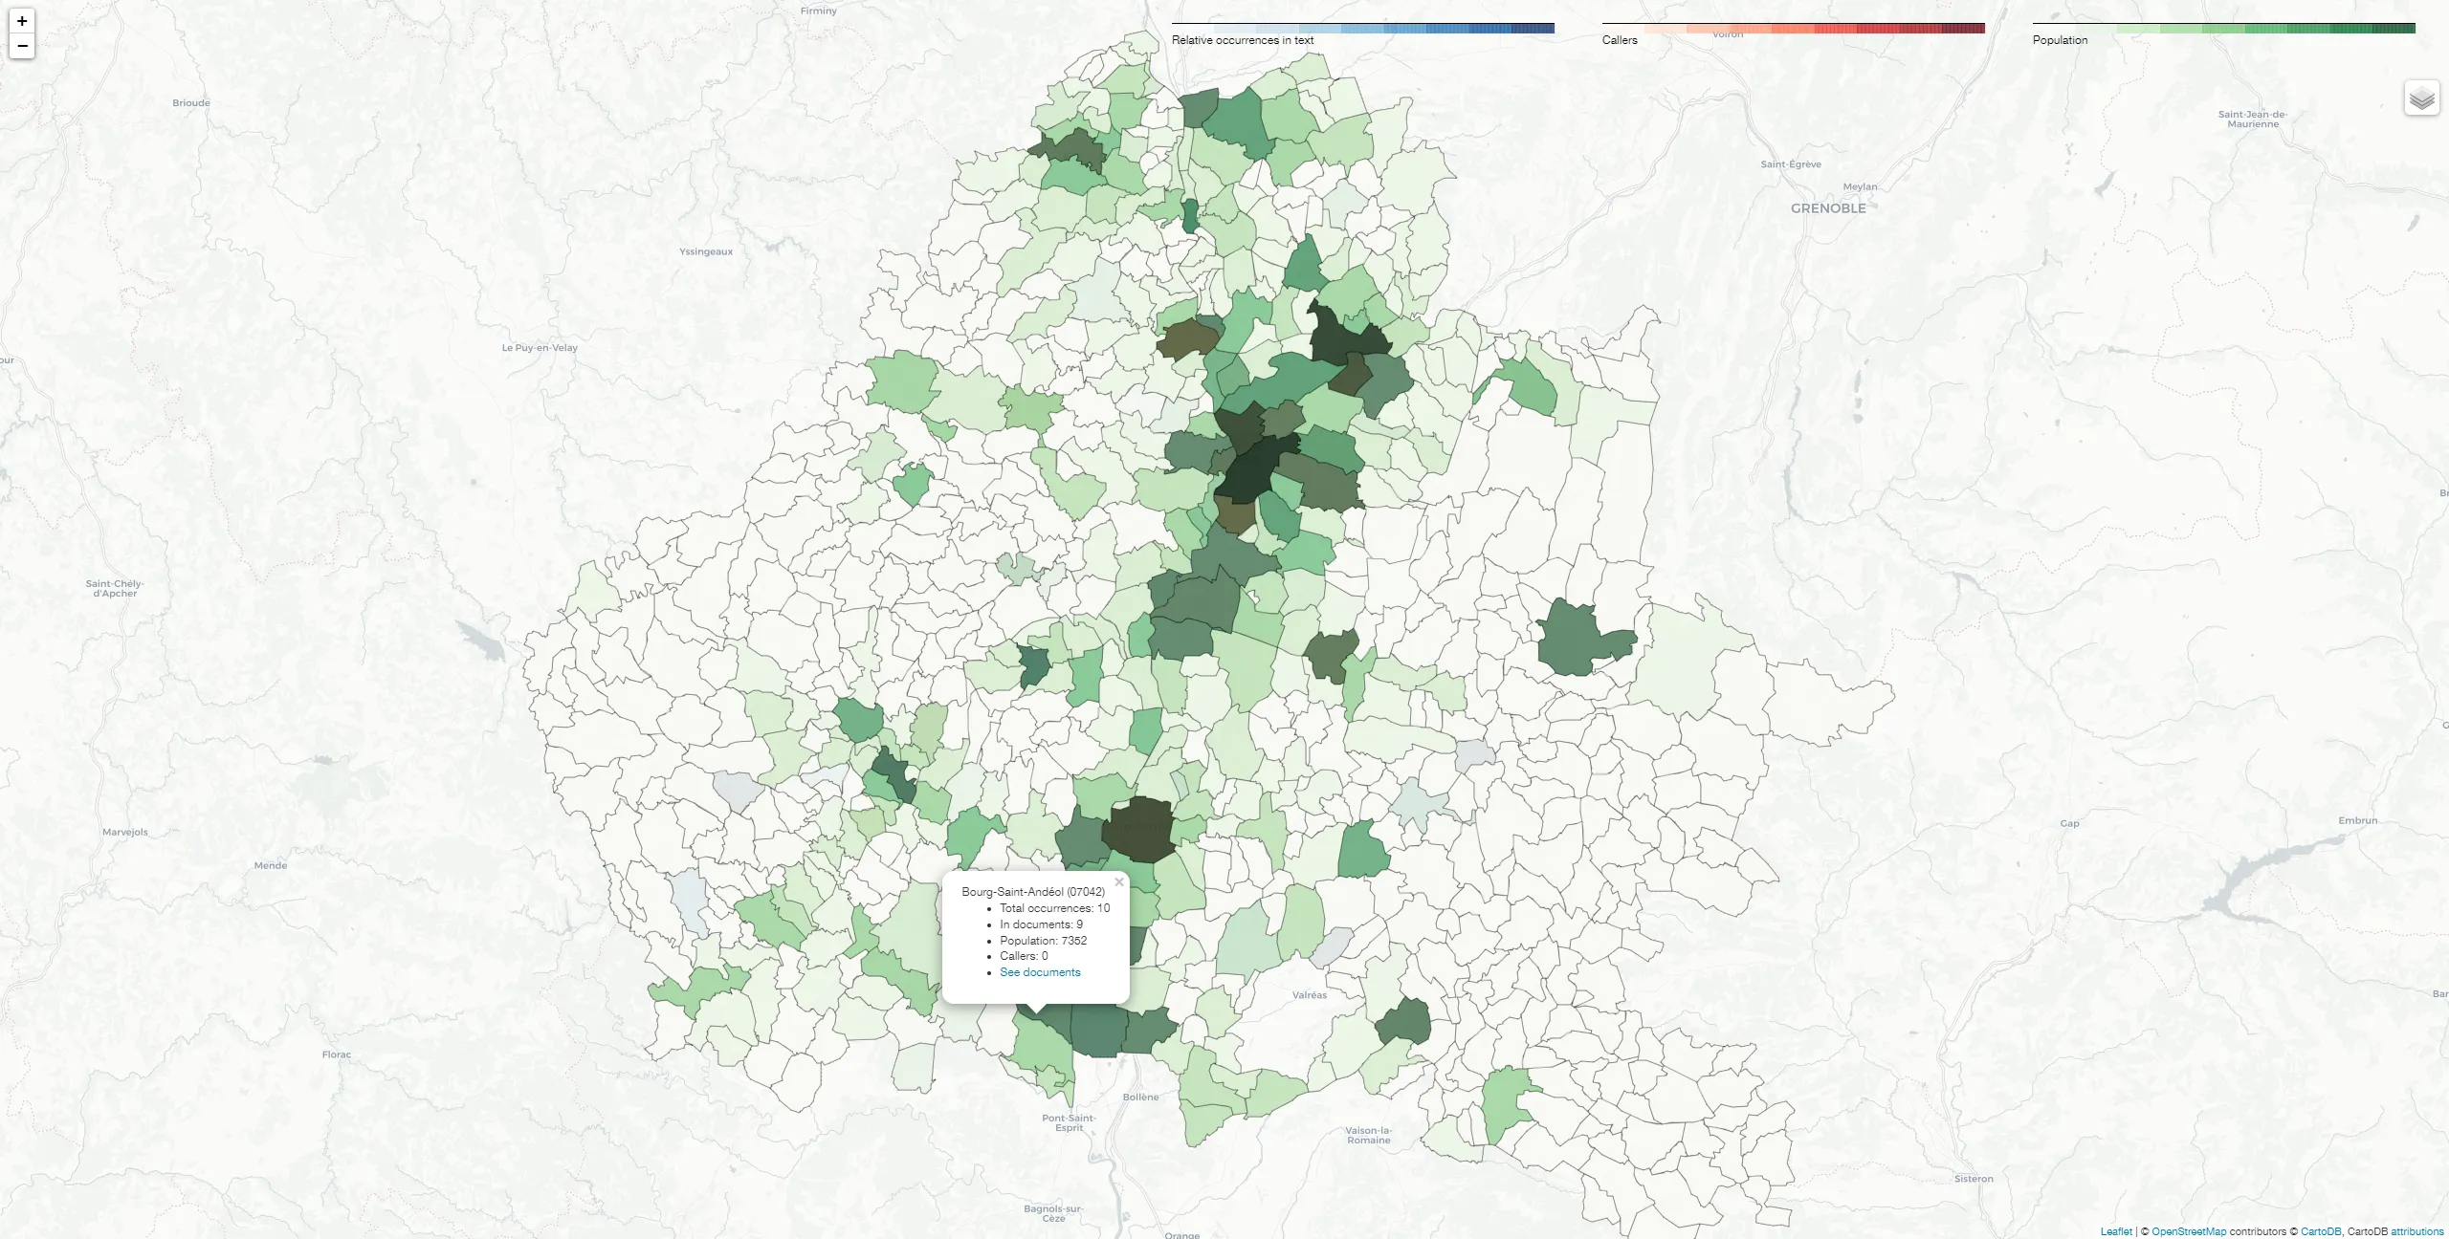
Task: Close the Bourg-Saint-Andéol popup
Action: [x=1118, y=882]
